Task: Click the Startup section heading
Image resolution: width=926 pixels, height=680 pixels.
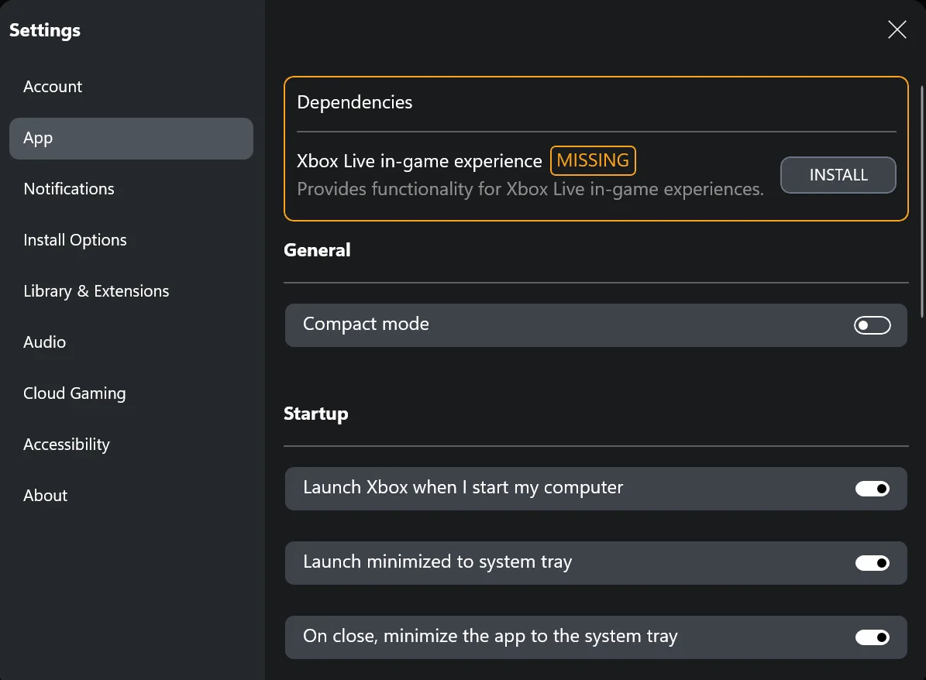Action: point(316,414)
